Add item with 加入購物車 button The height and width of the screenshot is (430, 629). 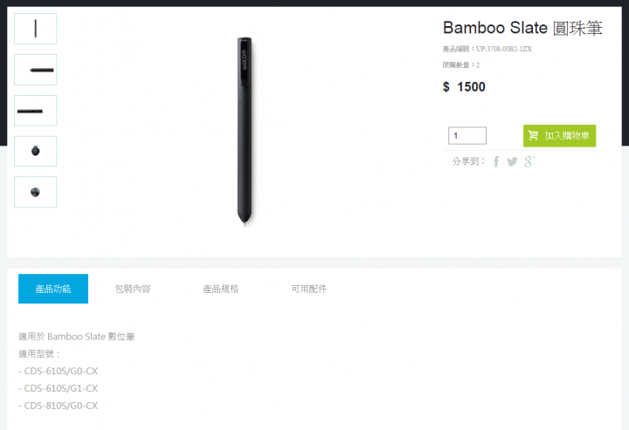coord(559,136)
